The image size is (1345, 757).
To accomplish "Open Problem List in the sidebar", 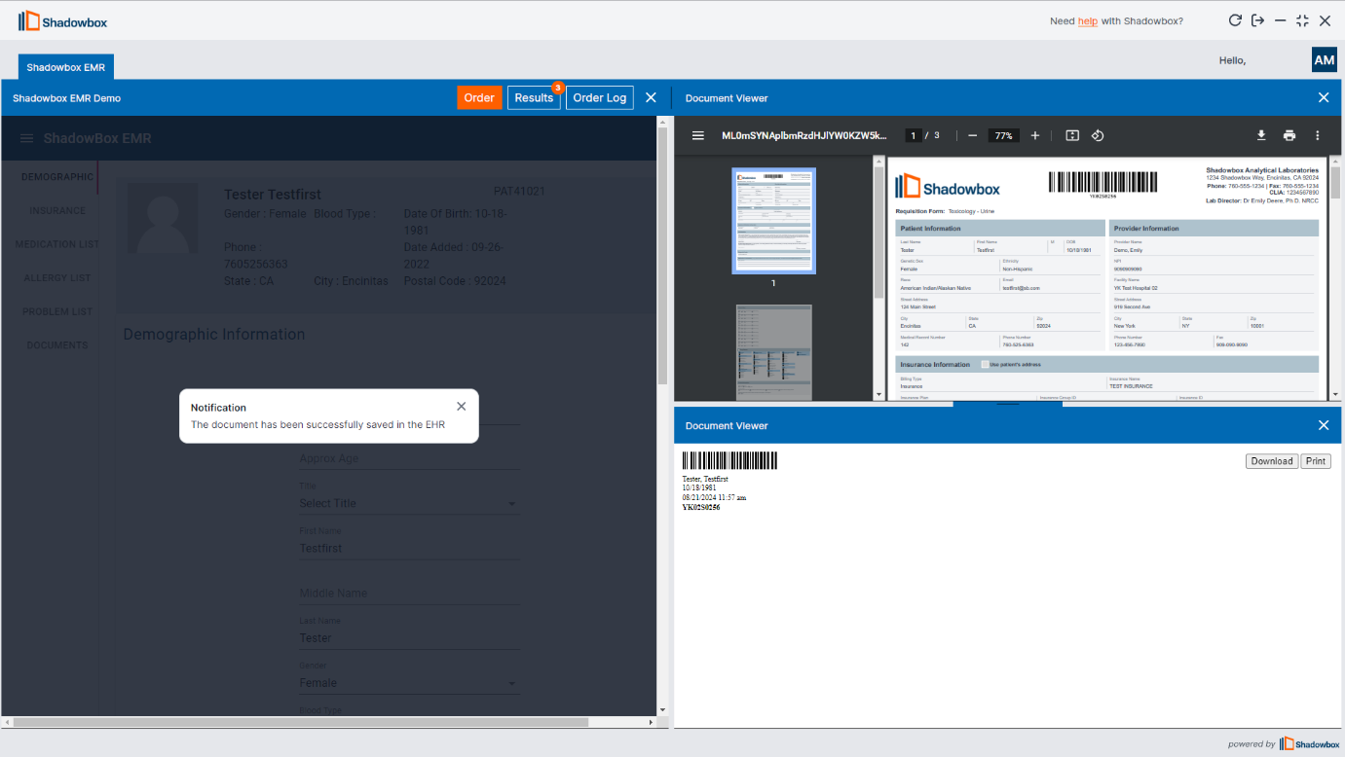I will click(57, 311).
